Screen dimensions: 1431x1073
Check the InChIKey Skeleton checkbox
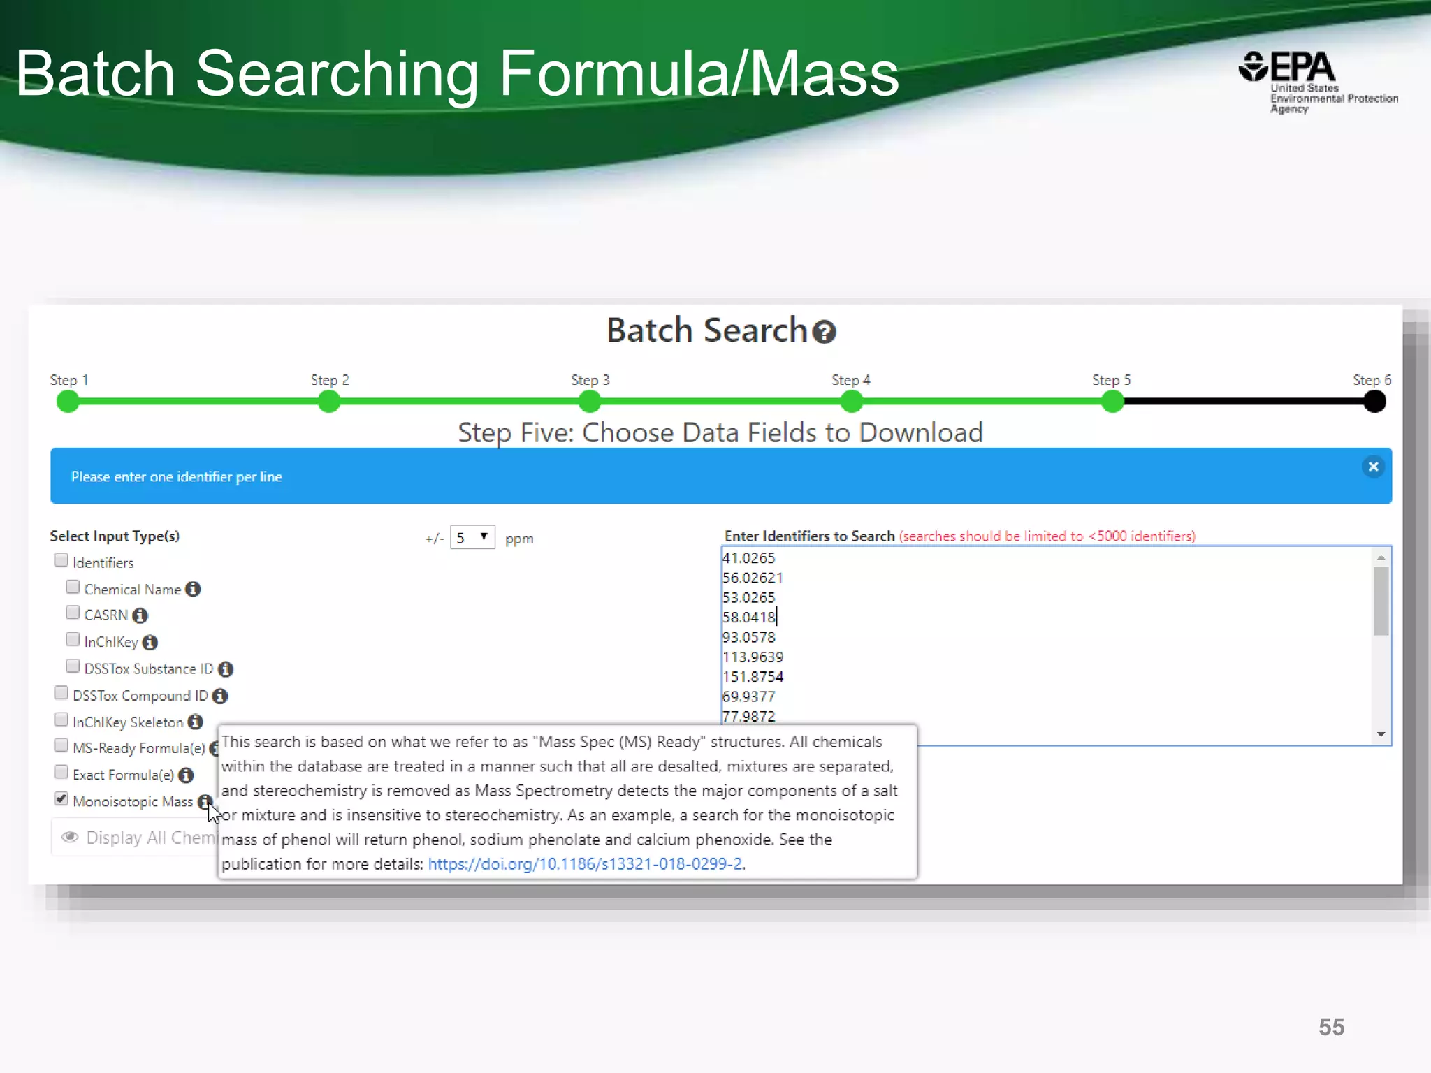click(61, 720)
